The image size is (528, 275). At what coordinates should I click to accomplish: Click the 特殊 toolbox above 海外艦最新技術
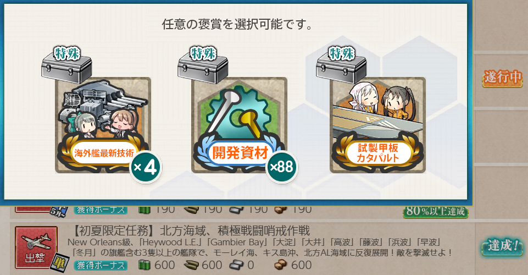tap(66, 65)
